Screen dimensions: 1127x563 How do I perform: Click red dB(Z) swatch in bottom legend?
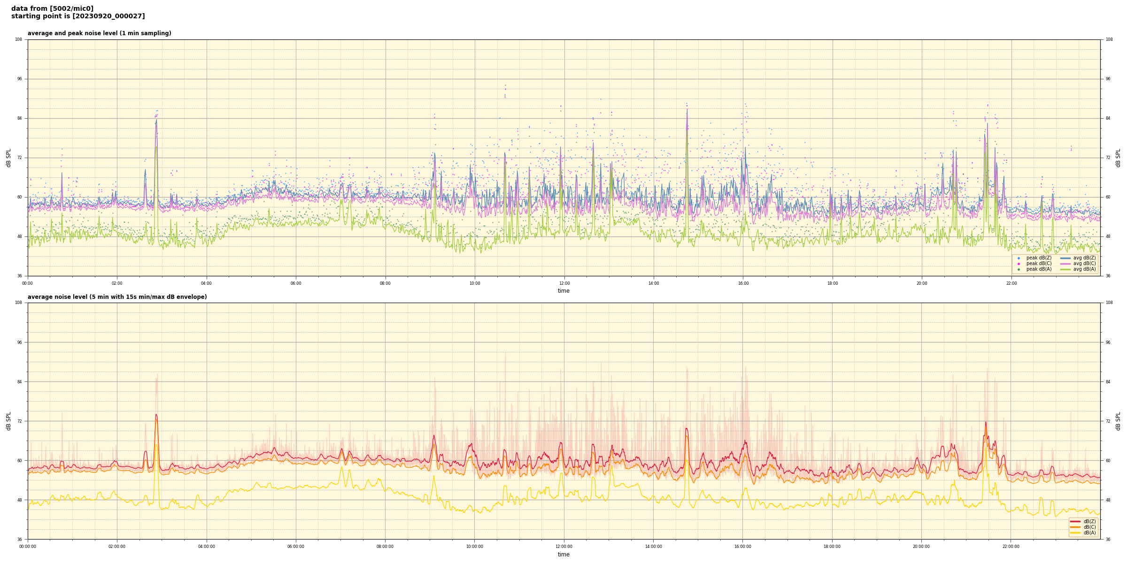click(x=1075, y=521)
